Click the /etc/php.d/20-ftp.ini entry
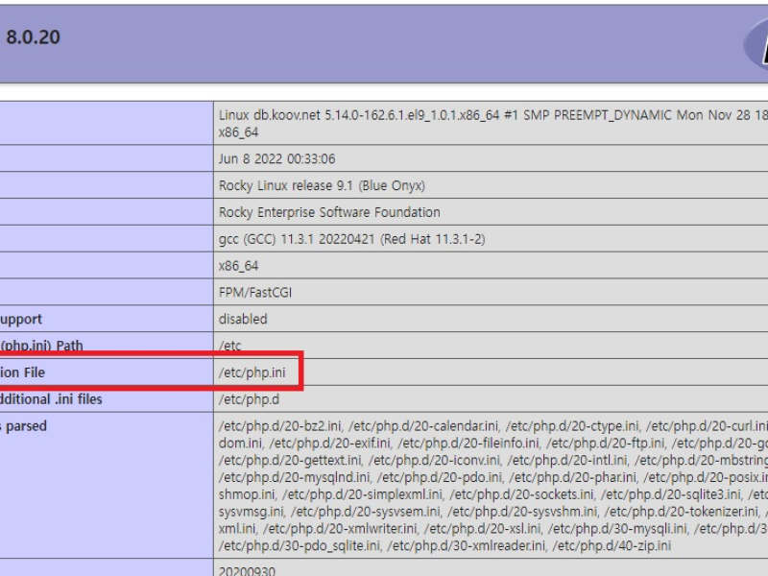 tap(606, 444)
